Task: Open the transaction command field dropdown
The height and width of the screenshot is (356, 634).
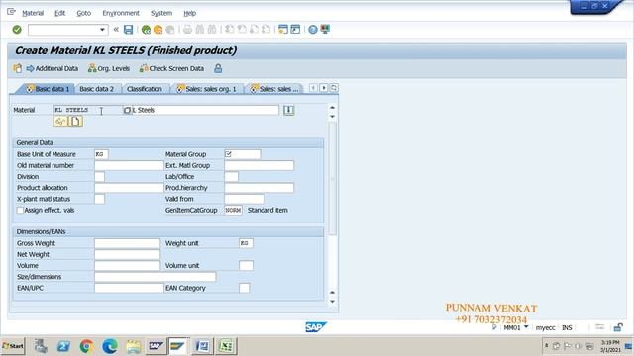Action: click(x=102, y=30)
